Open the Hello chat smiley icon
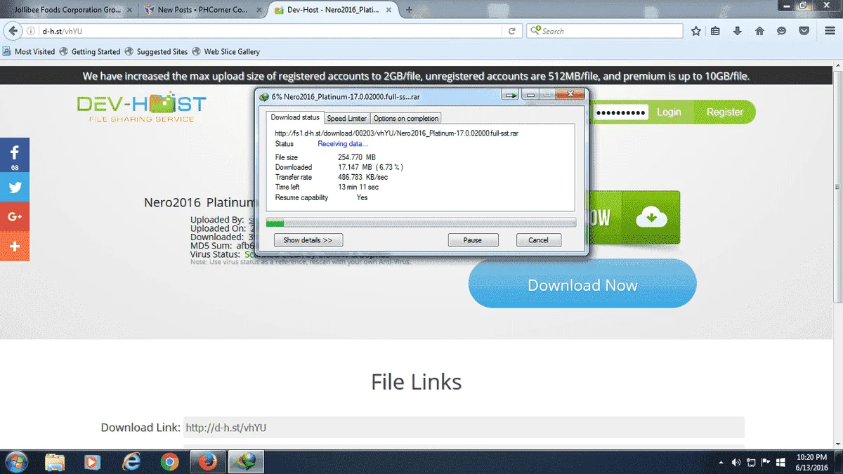 pos(781,31)
